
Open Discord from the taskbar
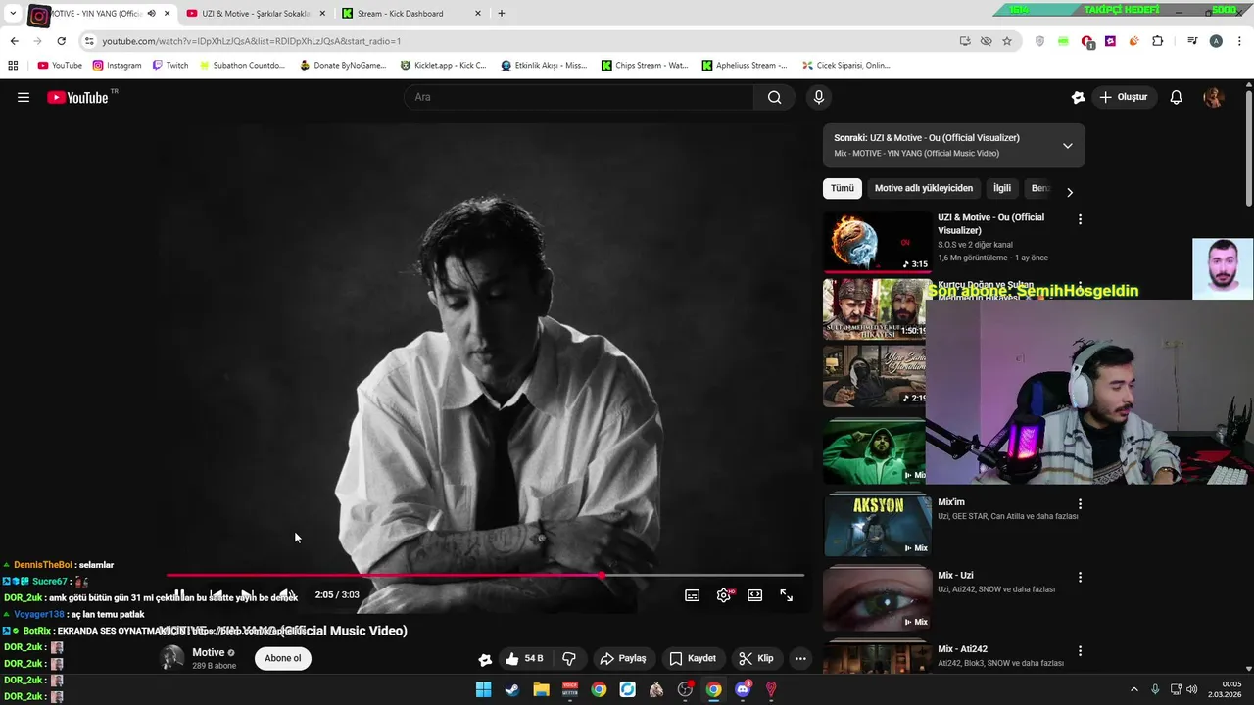(743, 689)
